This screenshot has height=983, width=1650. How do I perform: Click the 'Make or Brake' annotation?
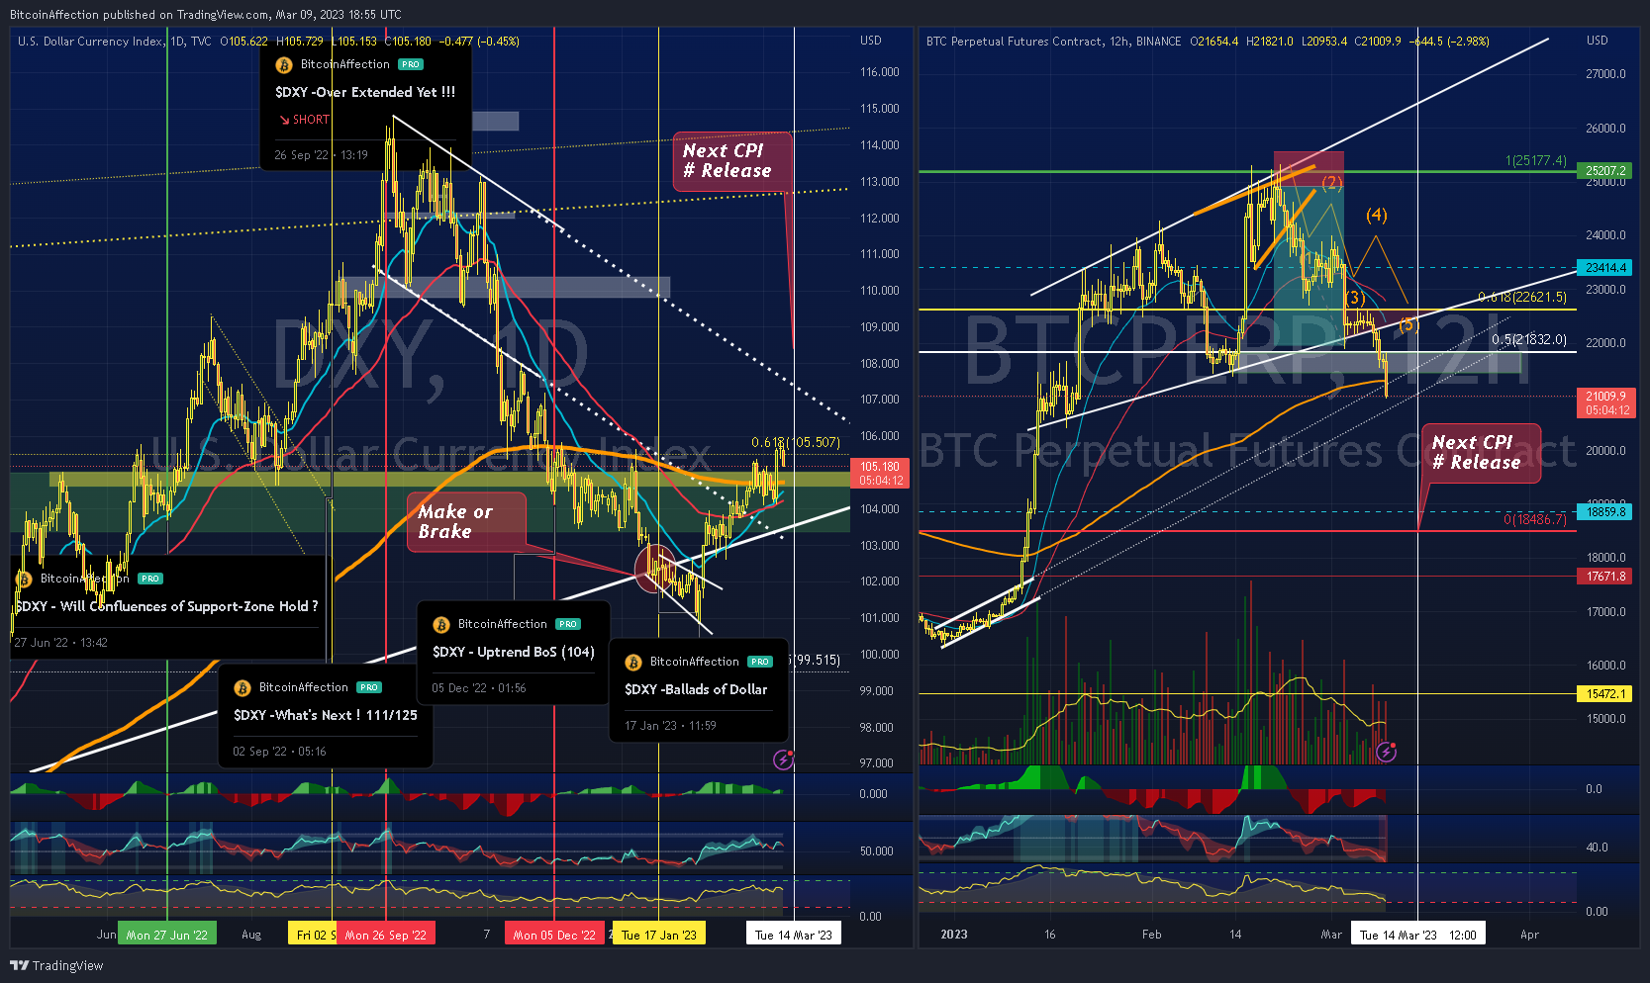[466, 522]
